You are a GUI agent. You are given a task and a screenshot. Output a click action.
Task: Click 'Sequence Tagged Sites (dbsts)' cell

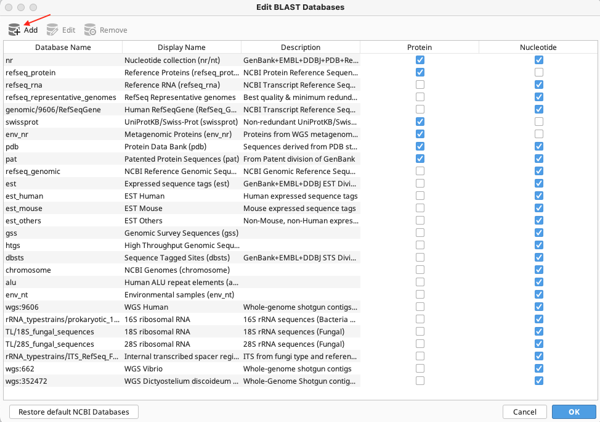point(182,257)
